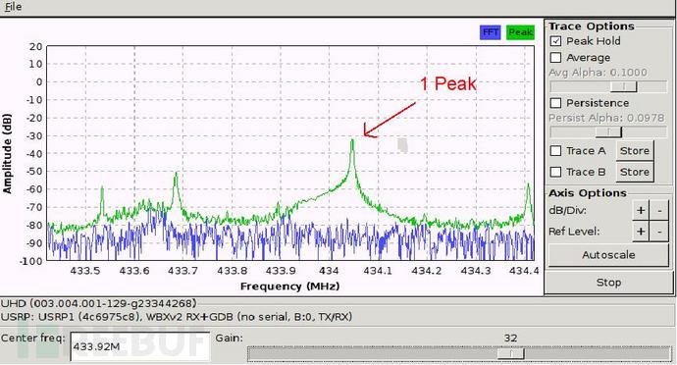Image resolution: width=677 pixels, height=365 pixels.
Task: Click the 433.5 frequency tick label
Action: pos(85,271)
